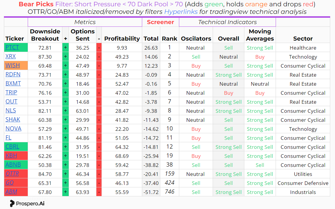Open the NLS ticker hyperlink
This screenshot has width=335, height=209.
(x=11, y=110)
